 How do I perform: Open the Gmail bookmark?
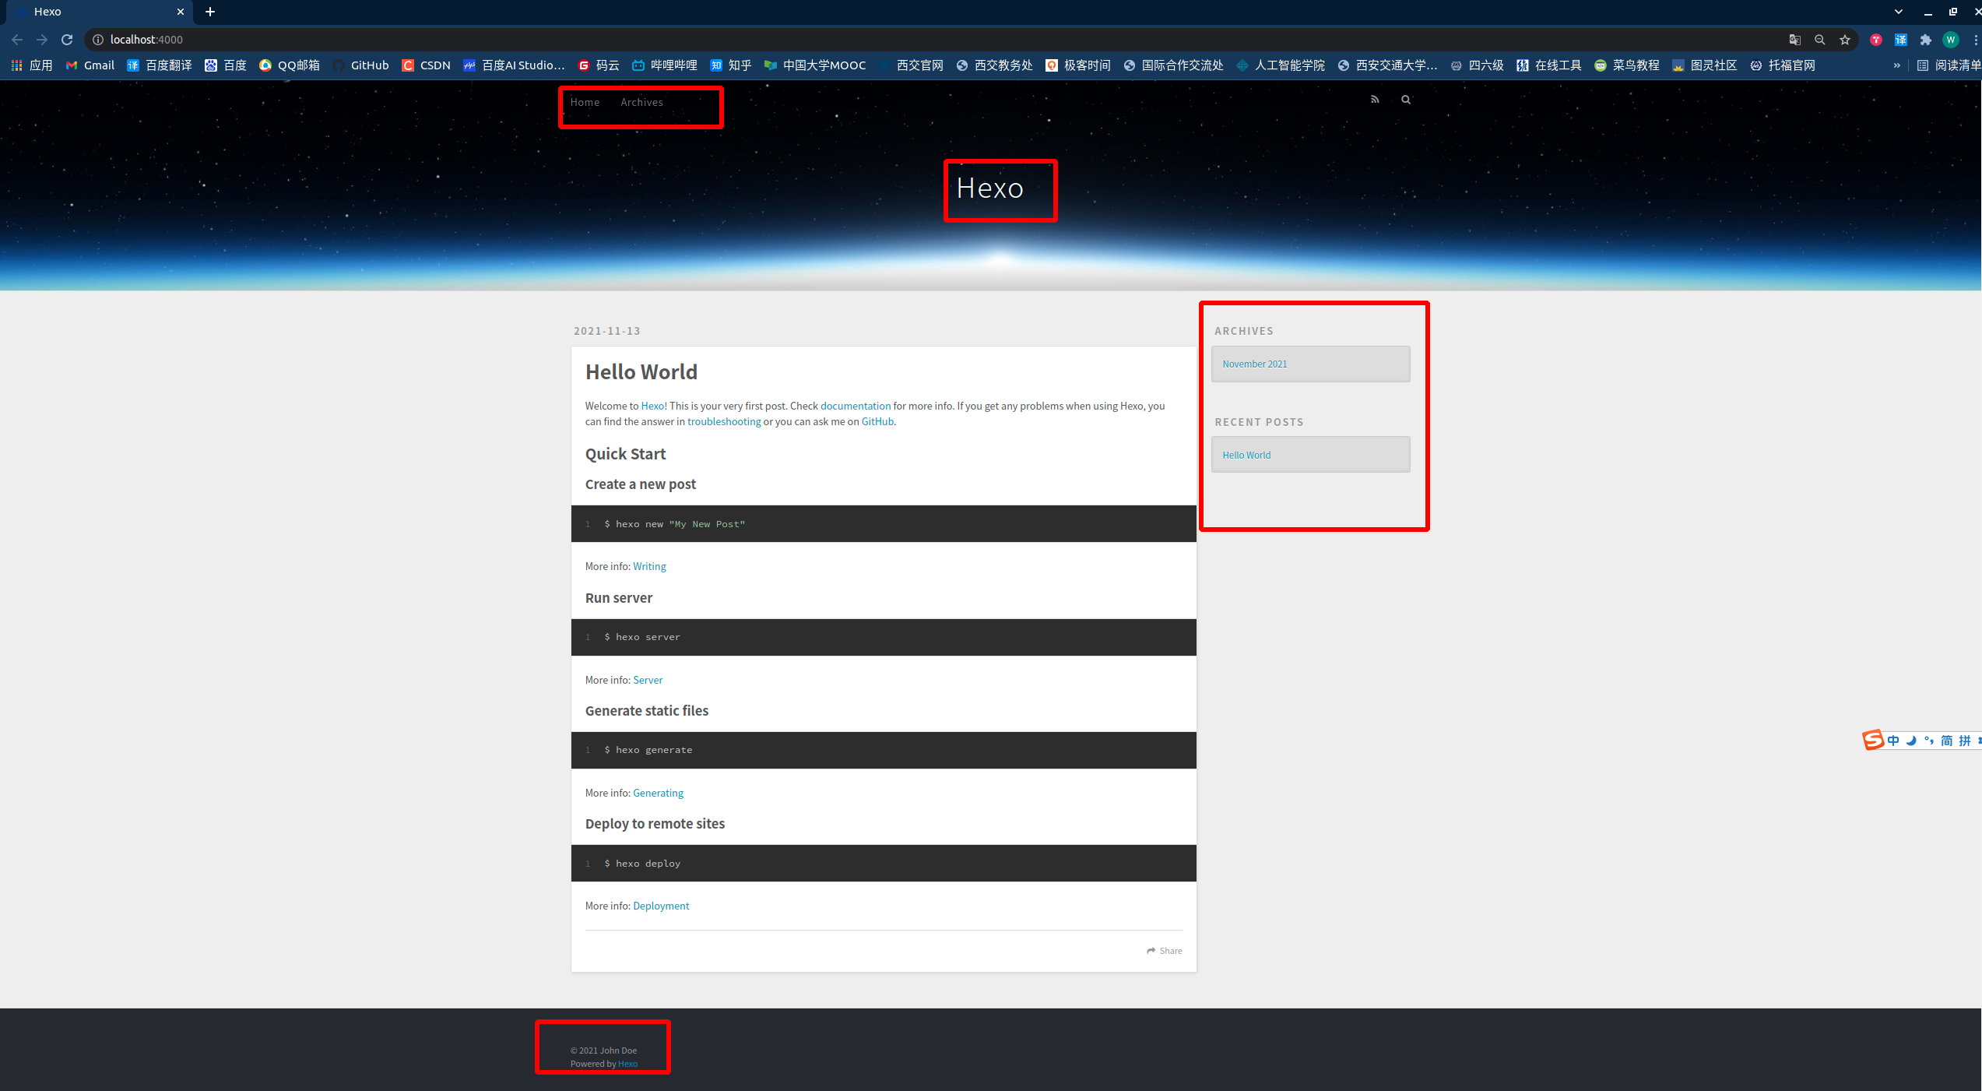pos(90,65)
